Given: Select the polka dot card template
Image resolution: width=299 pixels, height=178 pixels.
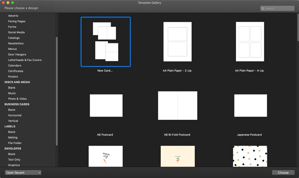Looking at the screenshot, I should [x=250, y=156].
